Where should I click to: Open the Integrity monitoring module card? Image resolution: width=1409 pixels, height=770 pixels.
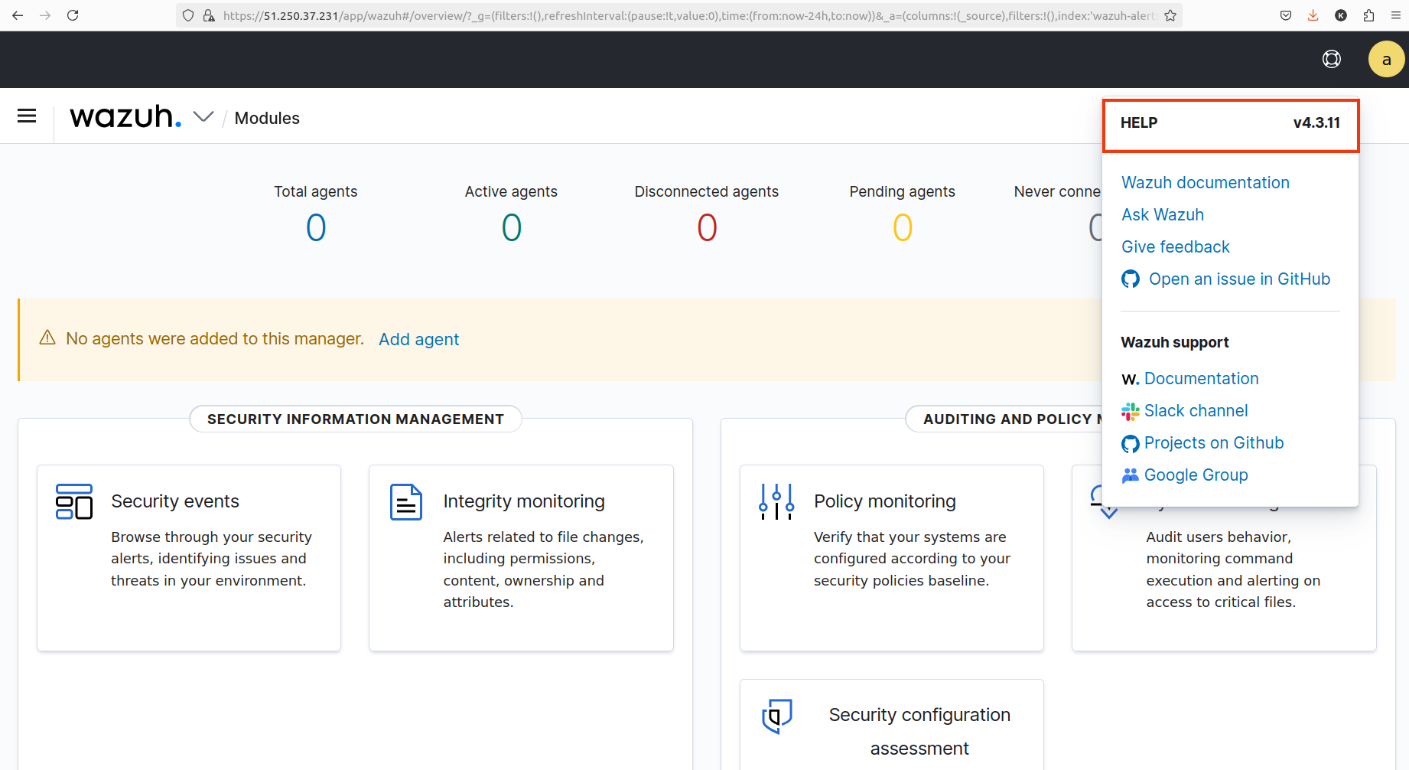point(521,558)
